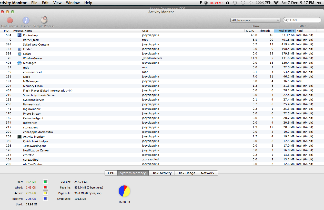Select the SystemUIServer process row
This screenshot has height=210, width=324.
coord(162,100)
